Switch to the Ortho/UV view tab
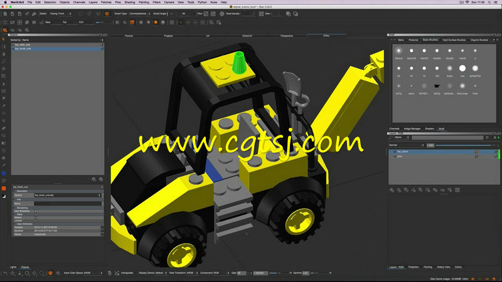The image size is (502, 282). pyautogui.click(x=247, y=36)
